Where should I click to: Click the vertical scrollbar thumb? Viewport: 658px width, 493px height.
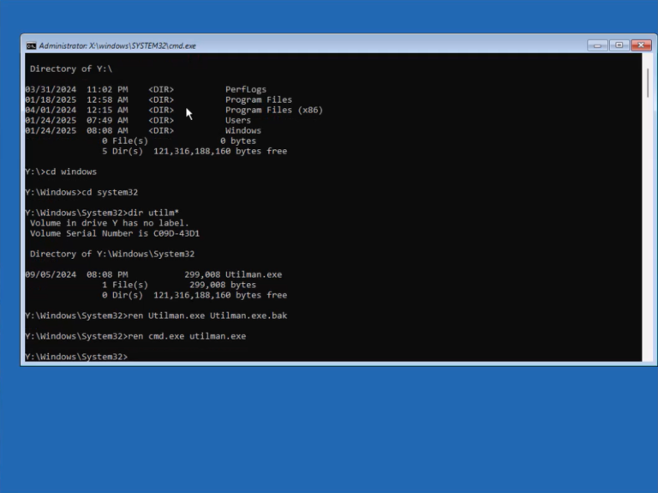click(649, 83)
